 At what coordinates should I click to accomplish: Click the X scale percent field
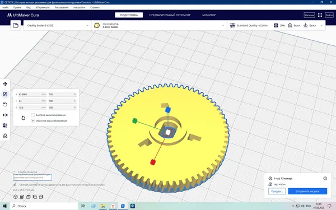click(x=62, y=94)
